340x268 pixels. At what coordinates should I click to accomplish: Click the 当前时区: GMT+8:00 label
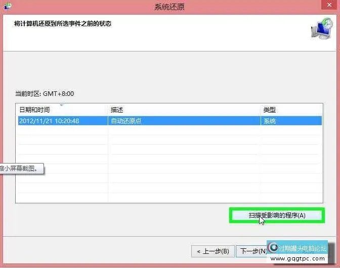[45, 94]
